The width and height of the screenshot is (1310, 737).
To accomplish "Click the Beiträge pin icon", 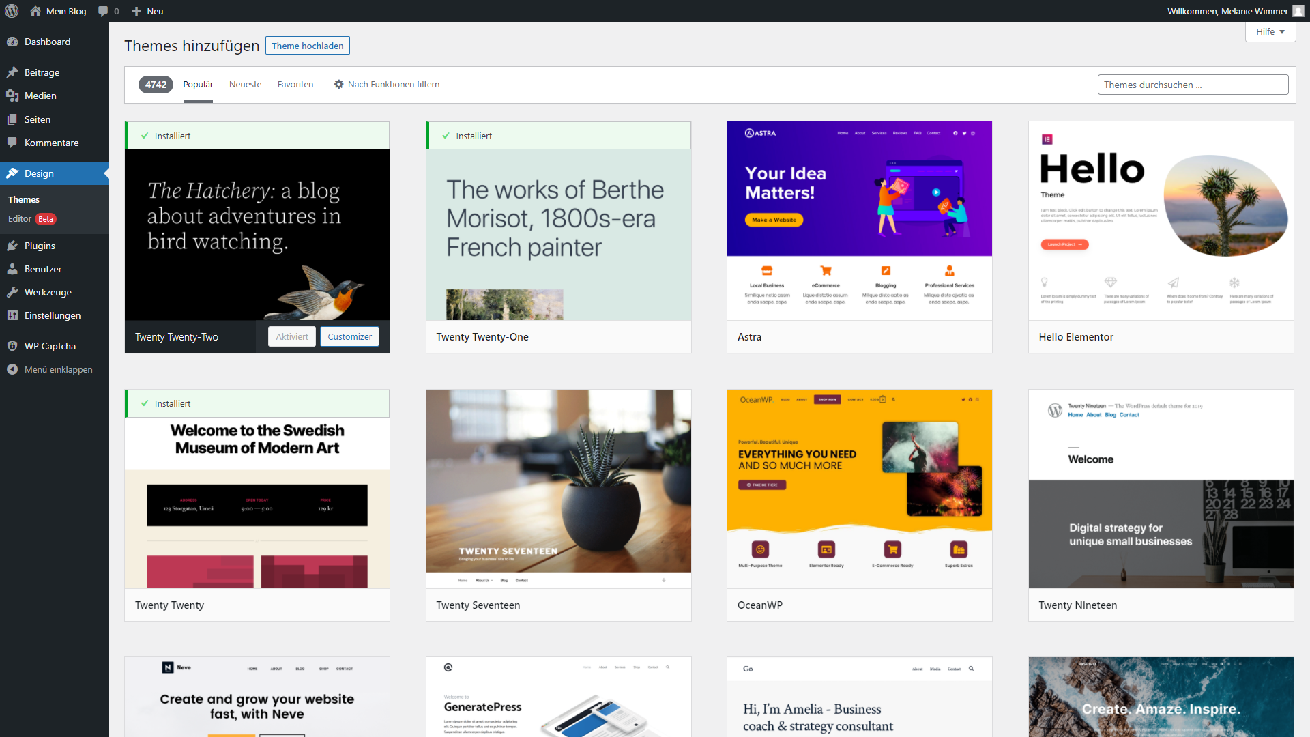I will pos(12,72).
